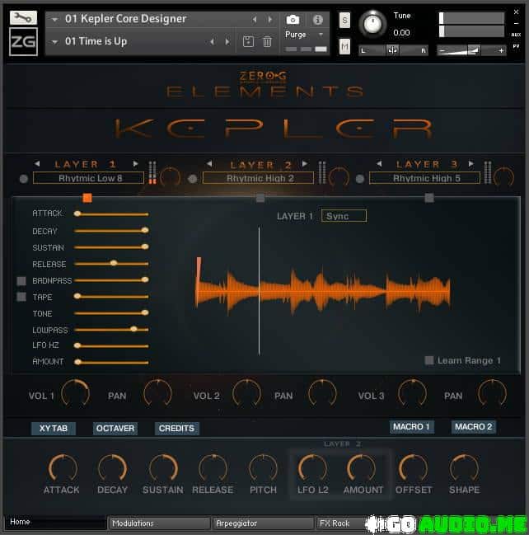Delete the snapshot with the trash icon

[x=267, y=41]
